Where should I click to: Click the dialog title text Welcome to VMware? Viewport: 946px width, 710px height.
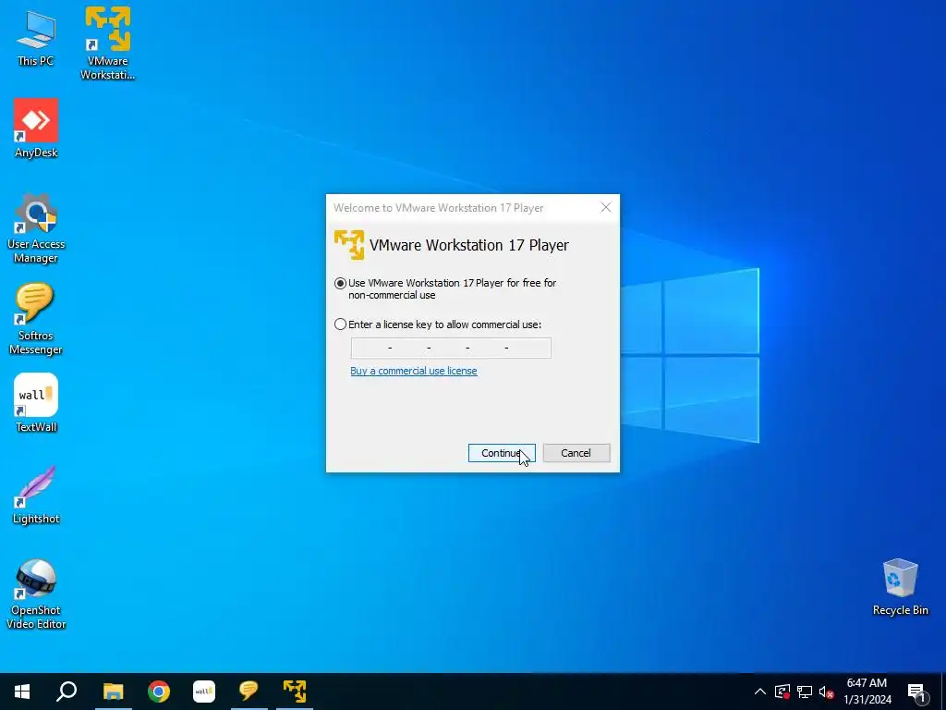[x=439, y=208]
